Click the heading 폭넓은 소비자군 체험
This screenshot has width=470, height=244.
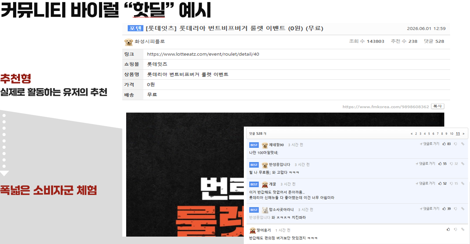coord(48,190)
